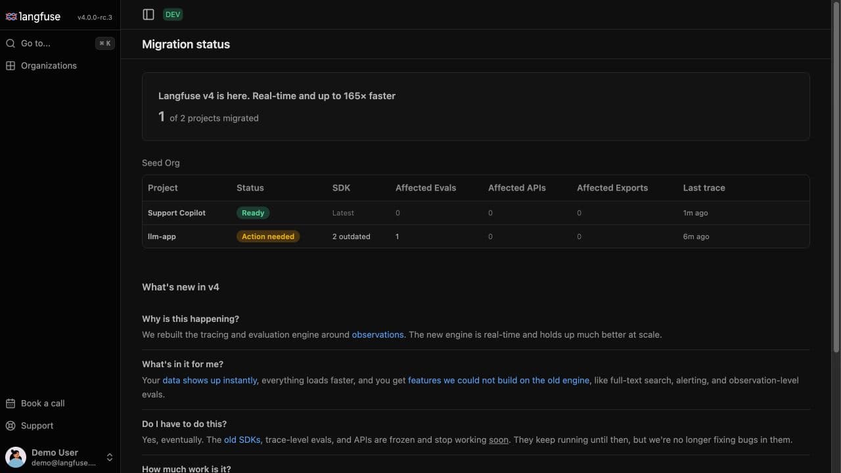Click the Langfuse logo
Viewport: 841px width, 473px height.
[x=33, y=16]
